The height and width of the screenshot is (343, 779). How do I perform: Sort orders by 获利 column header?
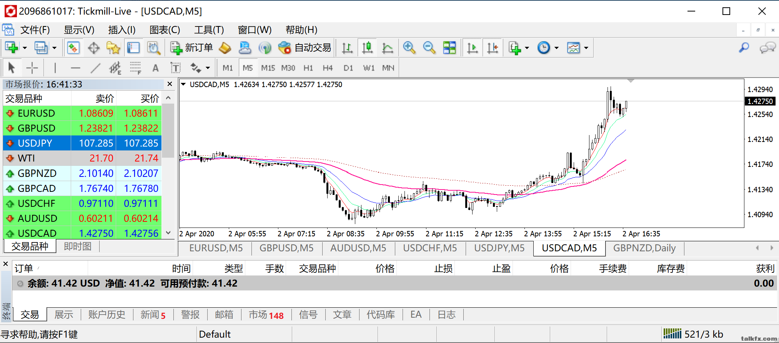[x=765, y=269]
